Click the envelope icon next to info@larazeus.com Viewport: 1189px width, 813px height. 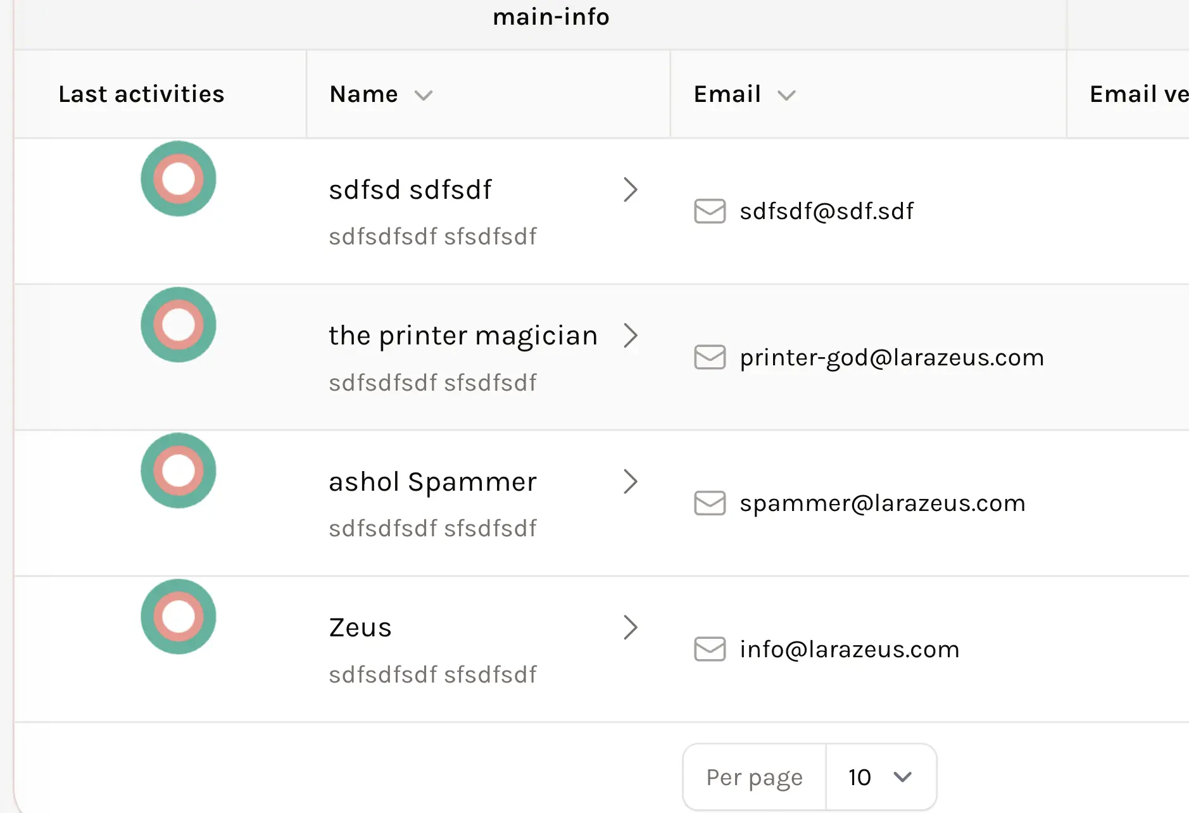click(x=710, y=649)
